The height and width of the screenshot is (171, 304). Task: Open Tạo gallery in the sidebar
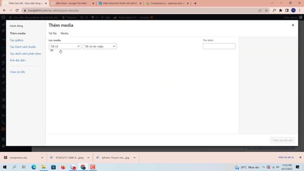click(17, 40)
